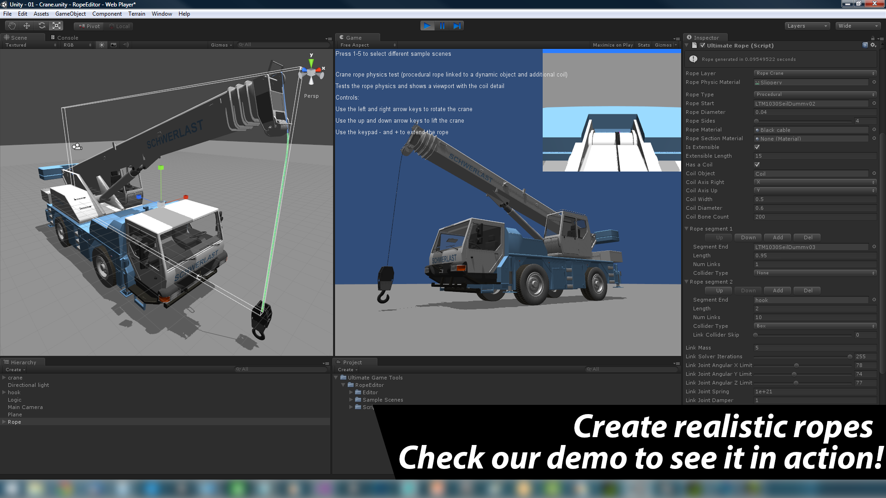Click the Play button to run simulation

pos(427,25)
